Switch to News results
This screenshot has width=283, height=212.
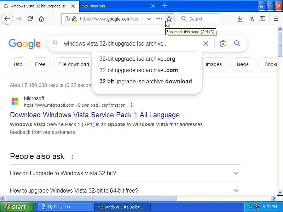243,64
